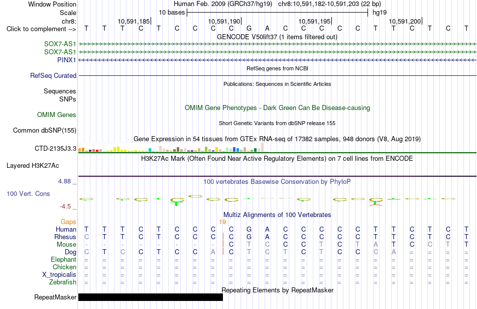The height and width of the screenshot is (309, 477).
Task: Click the Sequences track label
Action: point(60,91)
